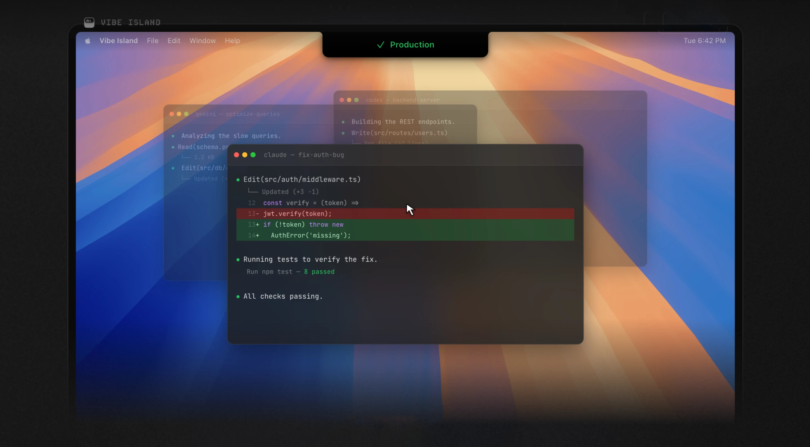Open the Vibe Island app menu
The width and height of the screenshot is (810, 447).
(119, 41)
